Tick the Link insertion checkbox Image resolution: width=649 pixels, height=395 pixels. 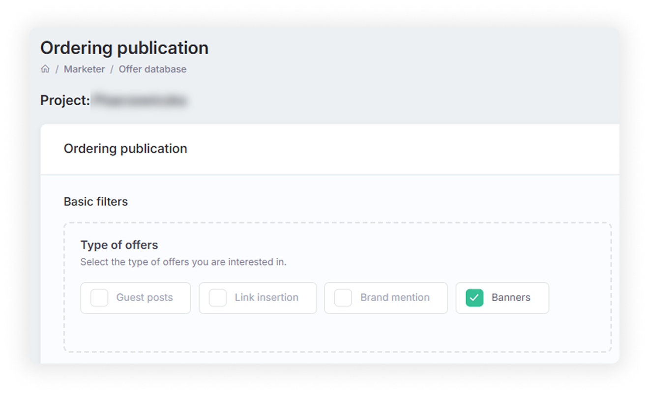pyautogui.click(x=218, y=298)
